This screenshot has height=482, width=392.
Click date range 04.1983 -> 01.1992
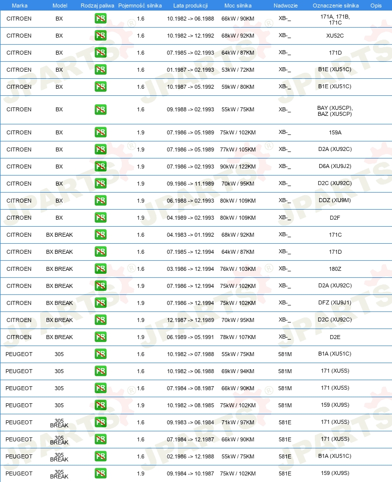click(190, 235)
